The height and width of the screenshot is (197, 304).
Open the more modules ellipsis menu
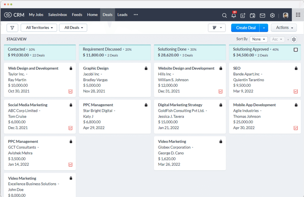click(136, 15)
